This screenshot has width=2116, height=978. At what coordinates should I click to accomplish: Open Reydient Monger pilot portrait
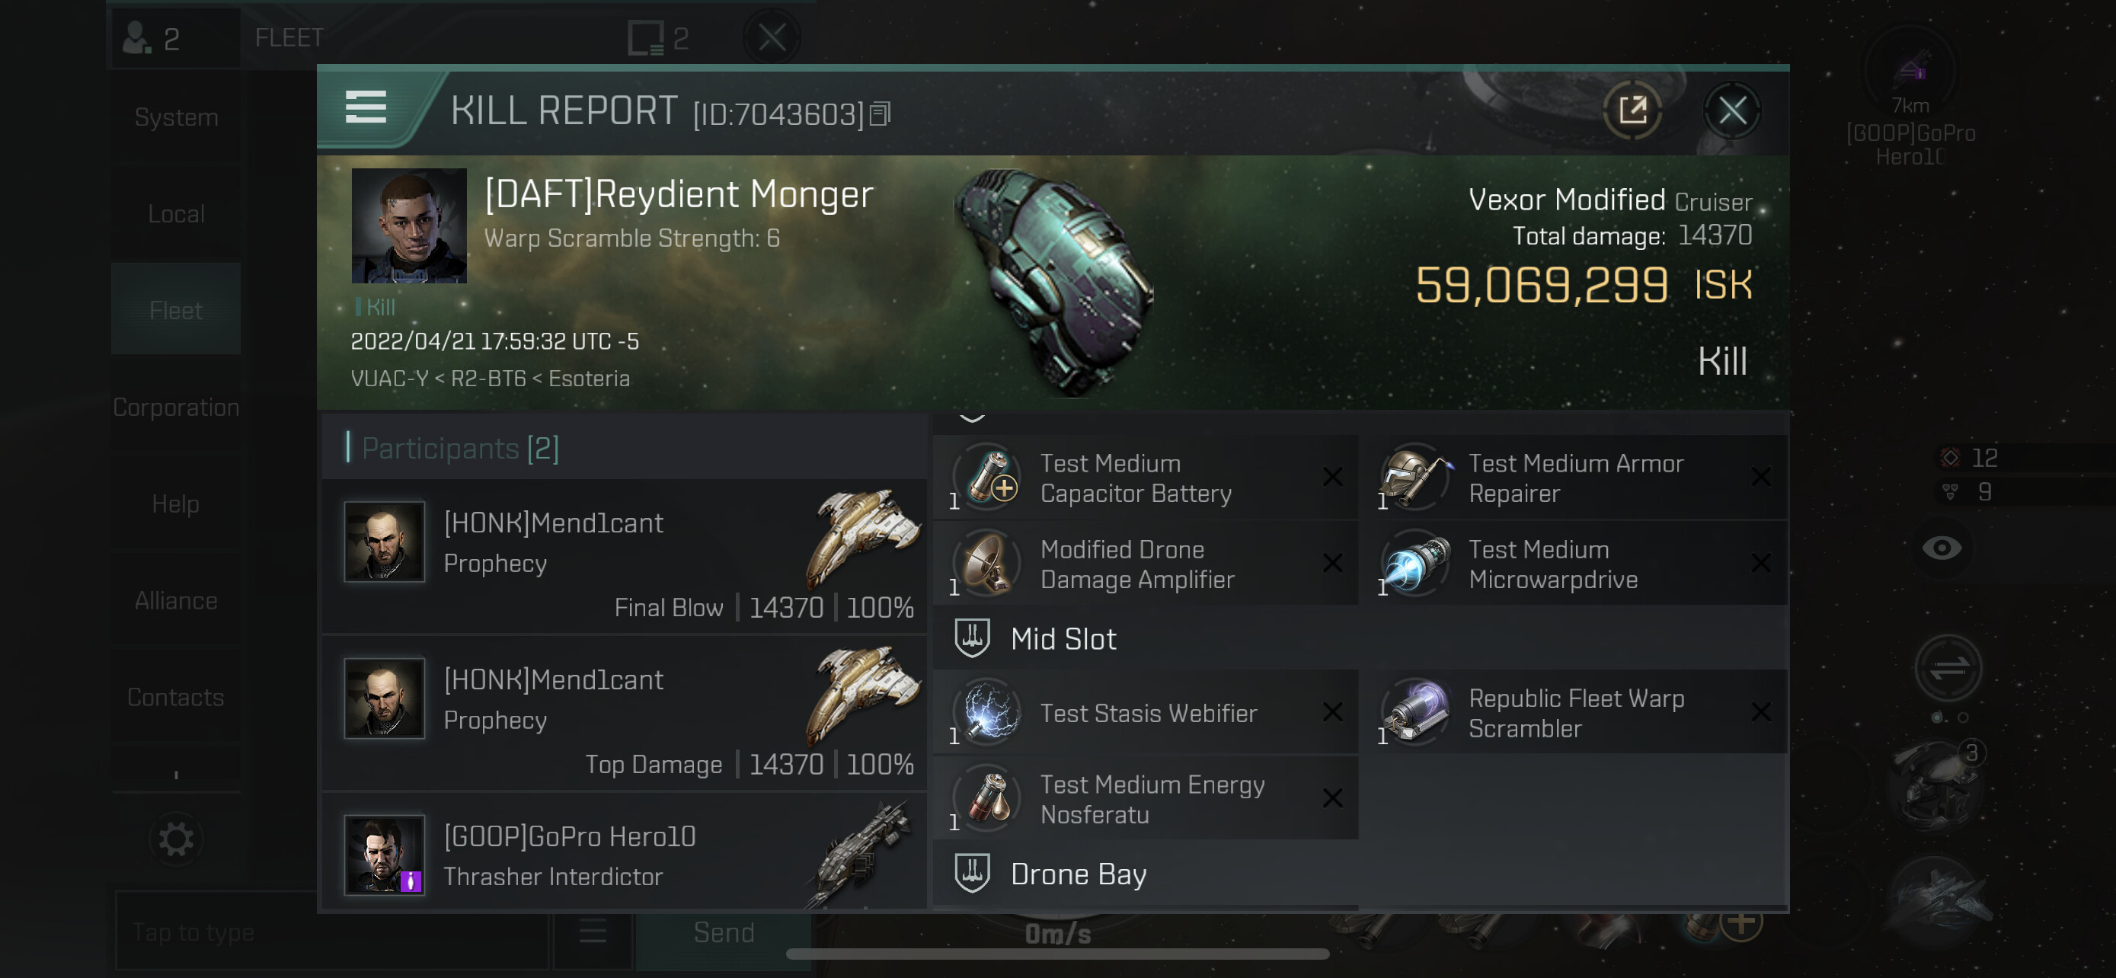409,225
